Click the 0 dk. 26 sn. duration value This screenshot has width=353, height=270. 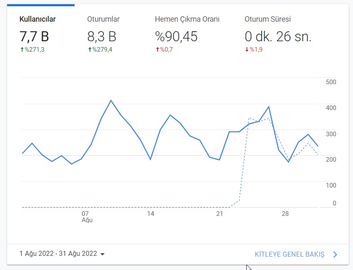tap(278, 36)
